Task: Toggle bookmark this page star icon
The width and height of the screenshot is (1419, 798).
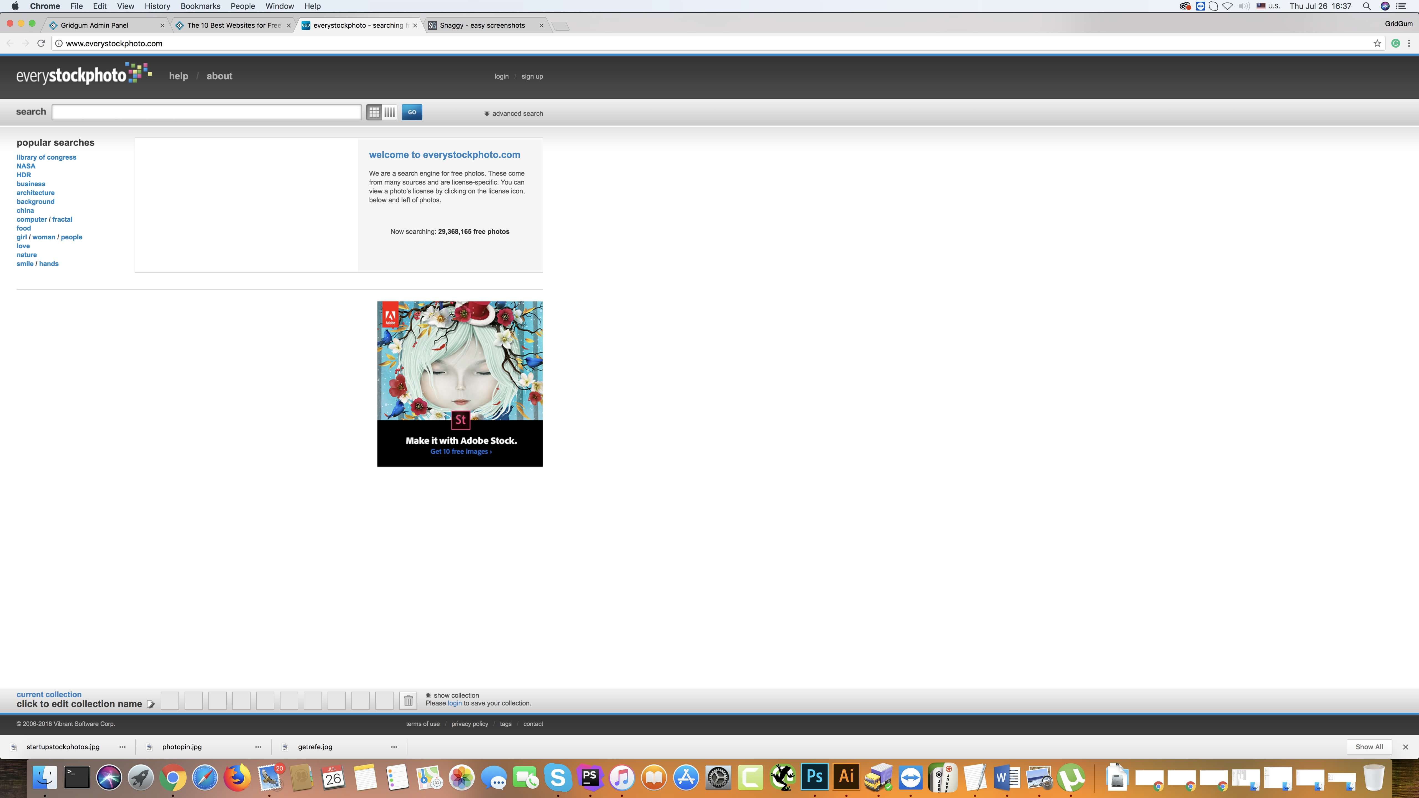Action: 1378,43
